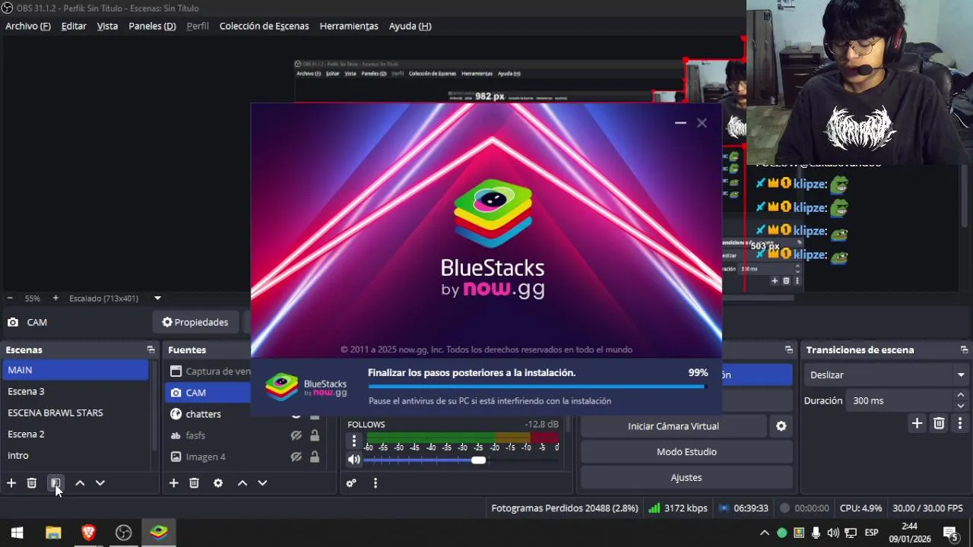The height and width of the screenshot is (547, 973).
Task: Open Ajustes settings button
Action: point(686,478)
